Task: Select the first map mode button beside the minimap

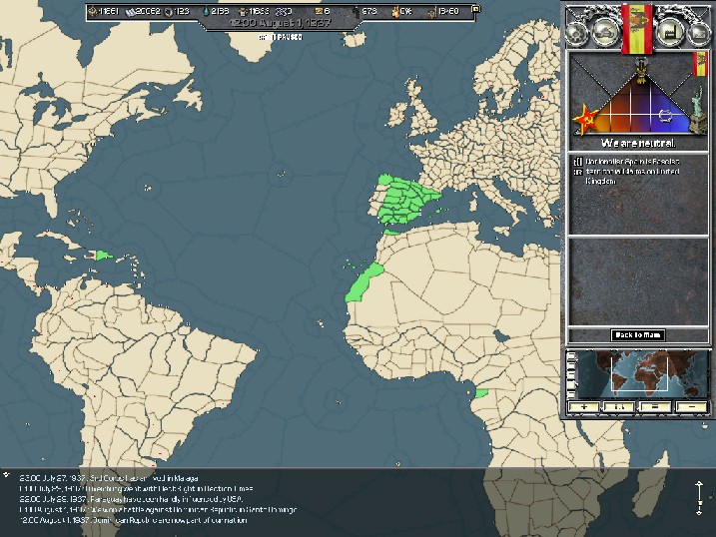Action: 571,356
